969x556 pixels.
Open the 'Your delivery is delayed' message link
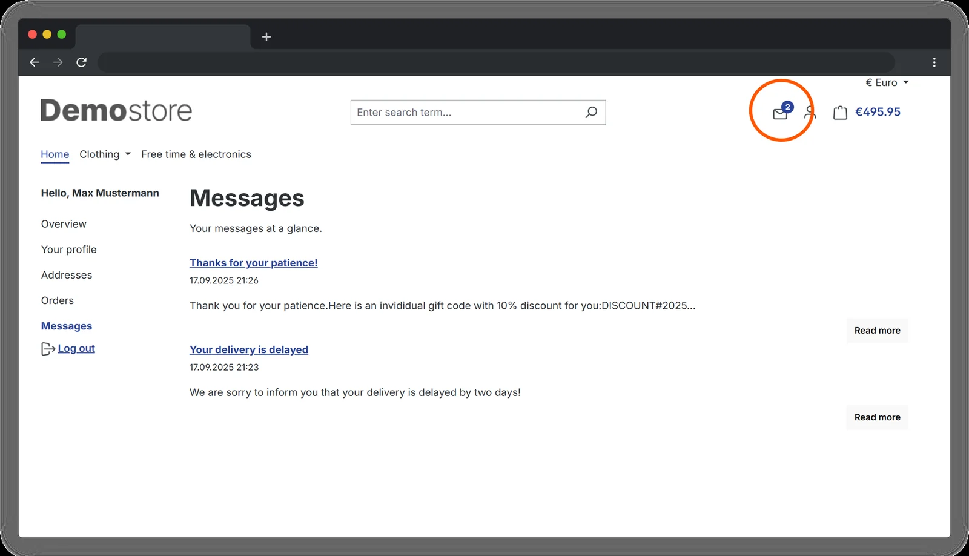click(249, 349)
